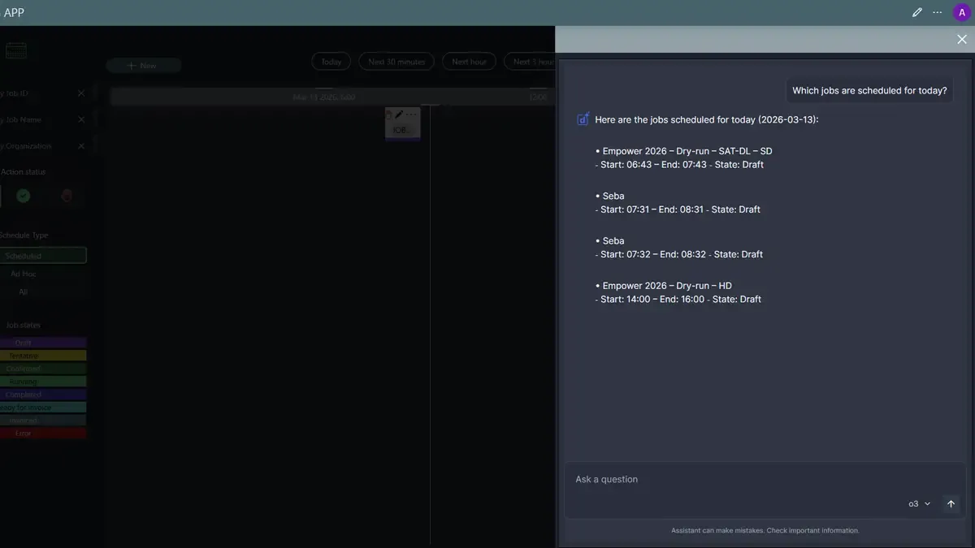Viewport: 975px width, 548px height.
Task: Open the ellipsis menu on the timeline job card
Action: click(x=411, y=114)
